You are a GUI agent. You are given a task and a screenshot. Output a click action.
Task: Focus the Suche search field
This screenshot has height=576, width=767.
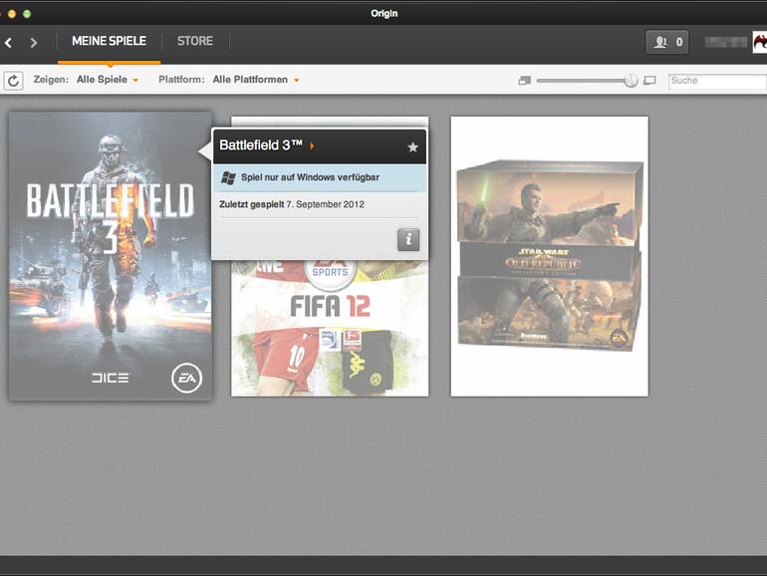[x=717, y=81]
